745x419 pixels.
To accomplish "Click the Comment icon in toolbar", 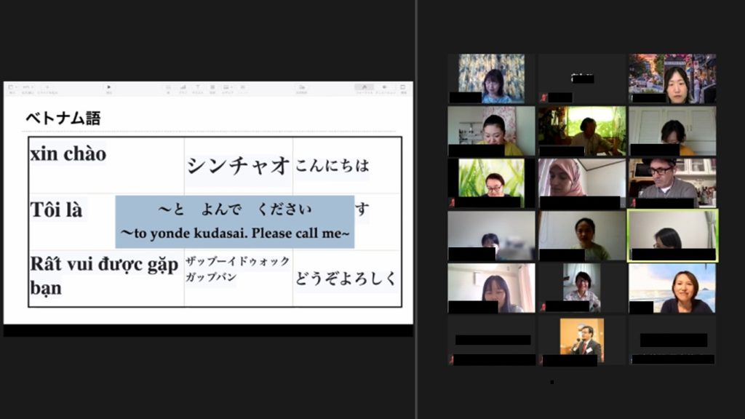I will (243, 89).
